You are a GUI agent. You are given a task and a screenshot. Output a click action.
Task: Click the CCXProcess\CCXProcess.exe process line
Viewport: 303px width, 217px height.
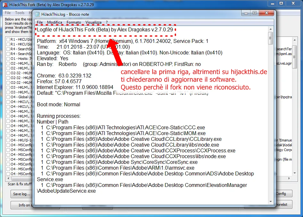pos(138,150)
